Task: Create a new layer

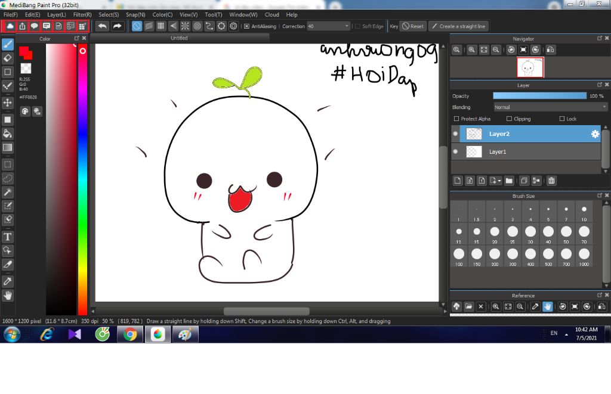Action: click(x=458, y=181)
